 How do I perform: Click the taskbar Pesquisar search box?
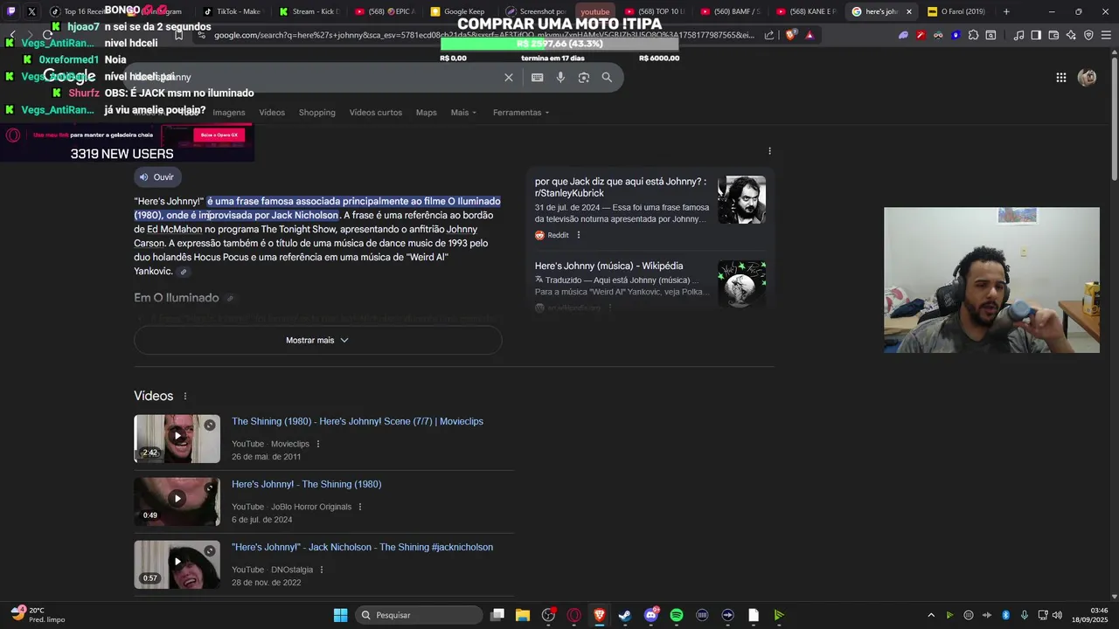[x=420, y=615]
